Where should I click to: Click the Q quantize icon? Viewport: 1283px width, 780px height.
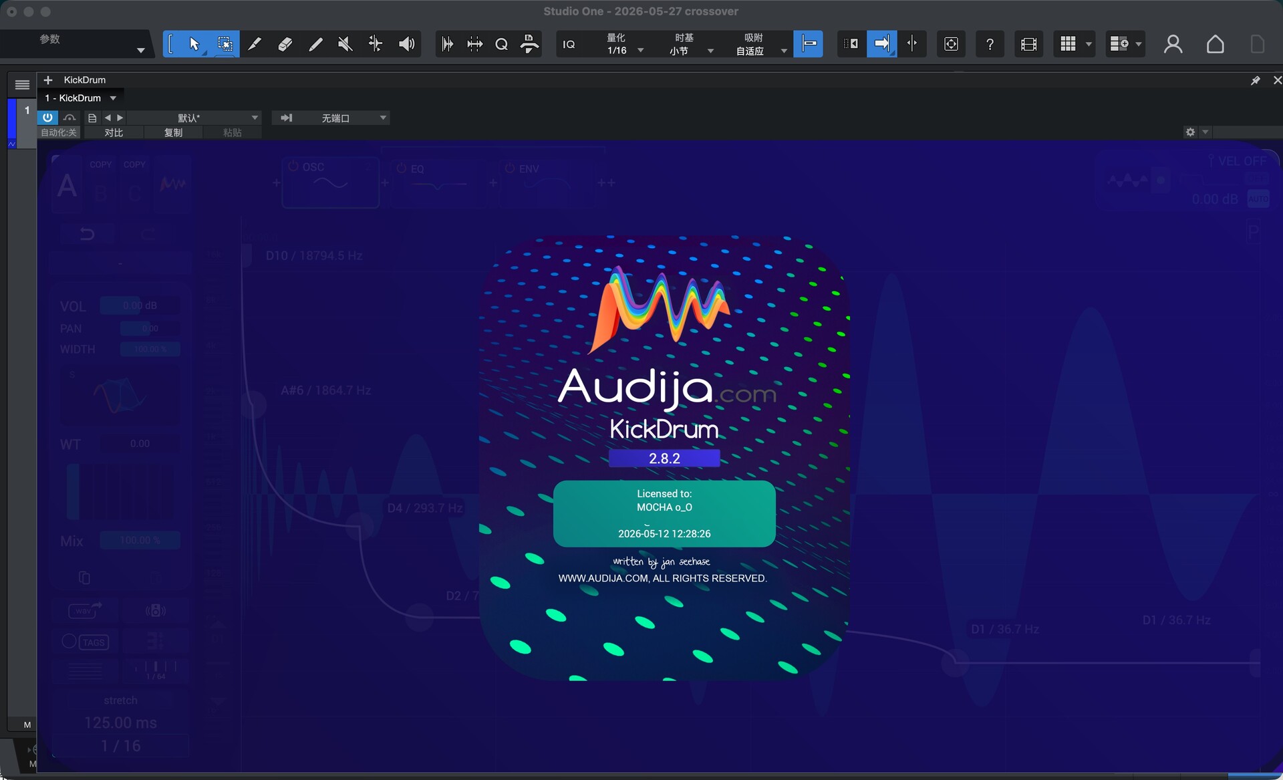(x=502, y=44)
